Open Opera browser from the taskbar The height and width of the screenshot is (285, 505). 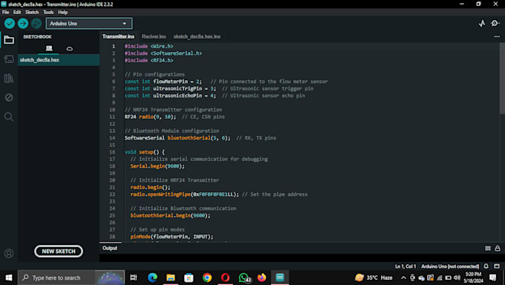(x=225, y=278)
